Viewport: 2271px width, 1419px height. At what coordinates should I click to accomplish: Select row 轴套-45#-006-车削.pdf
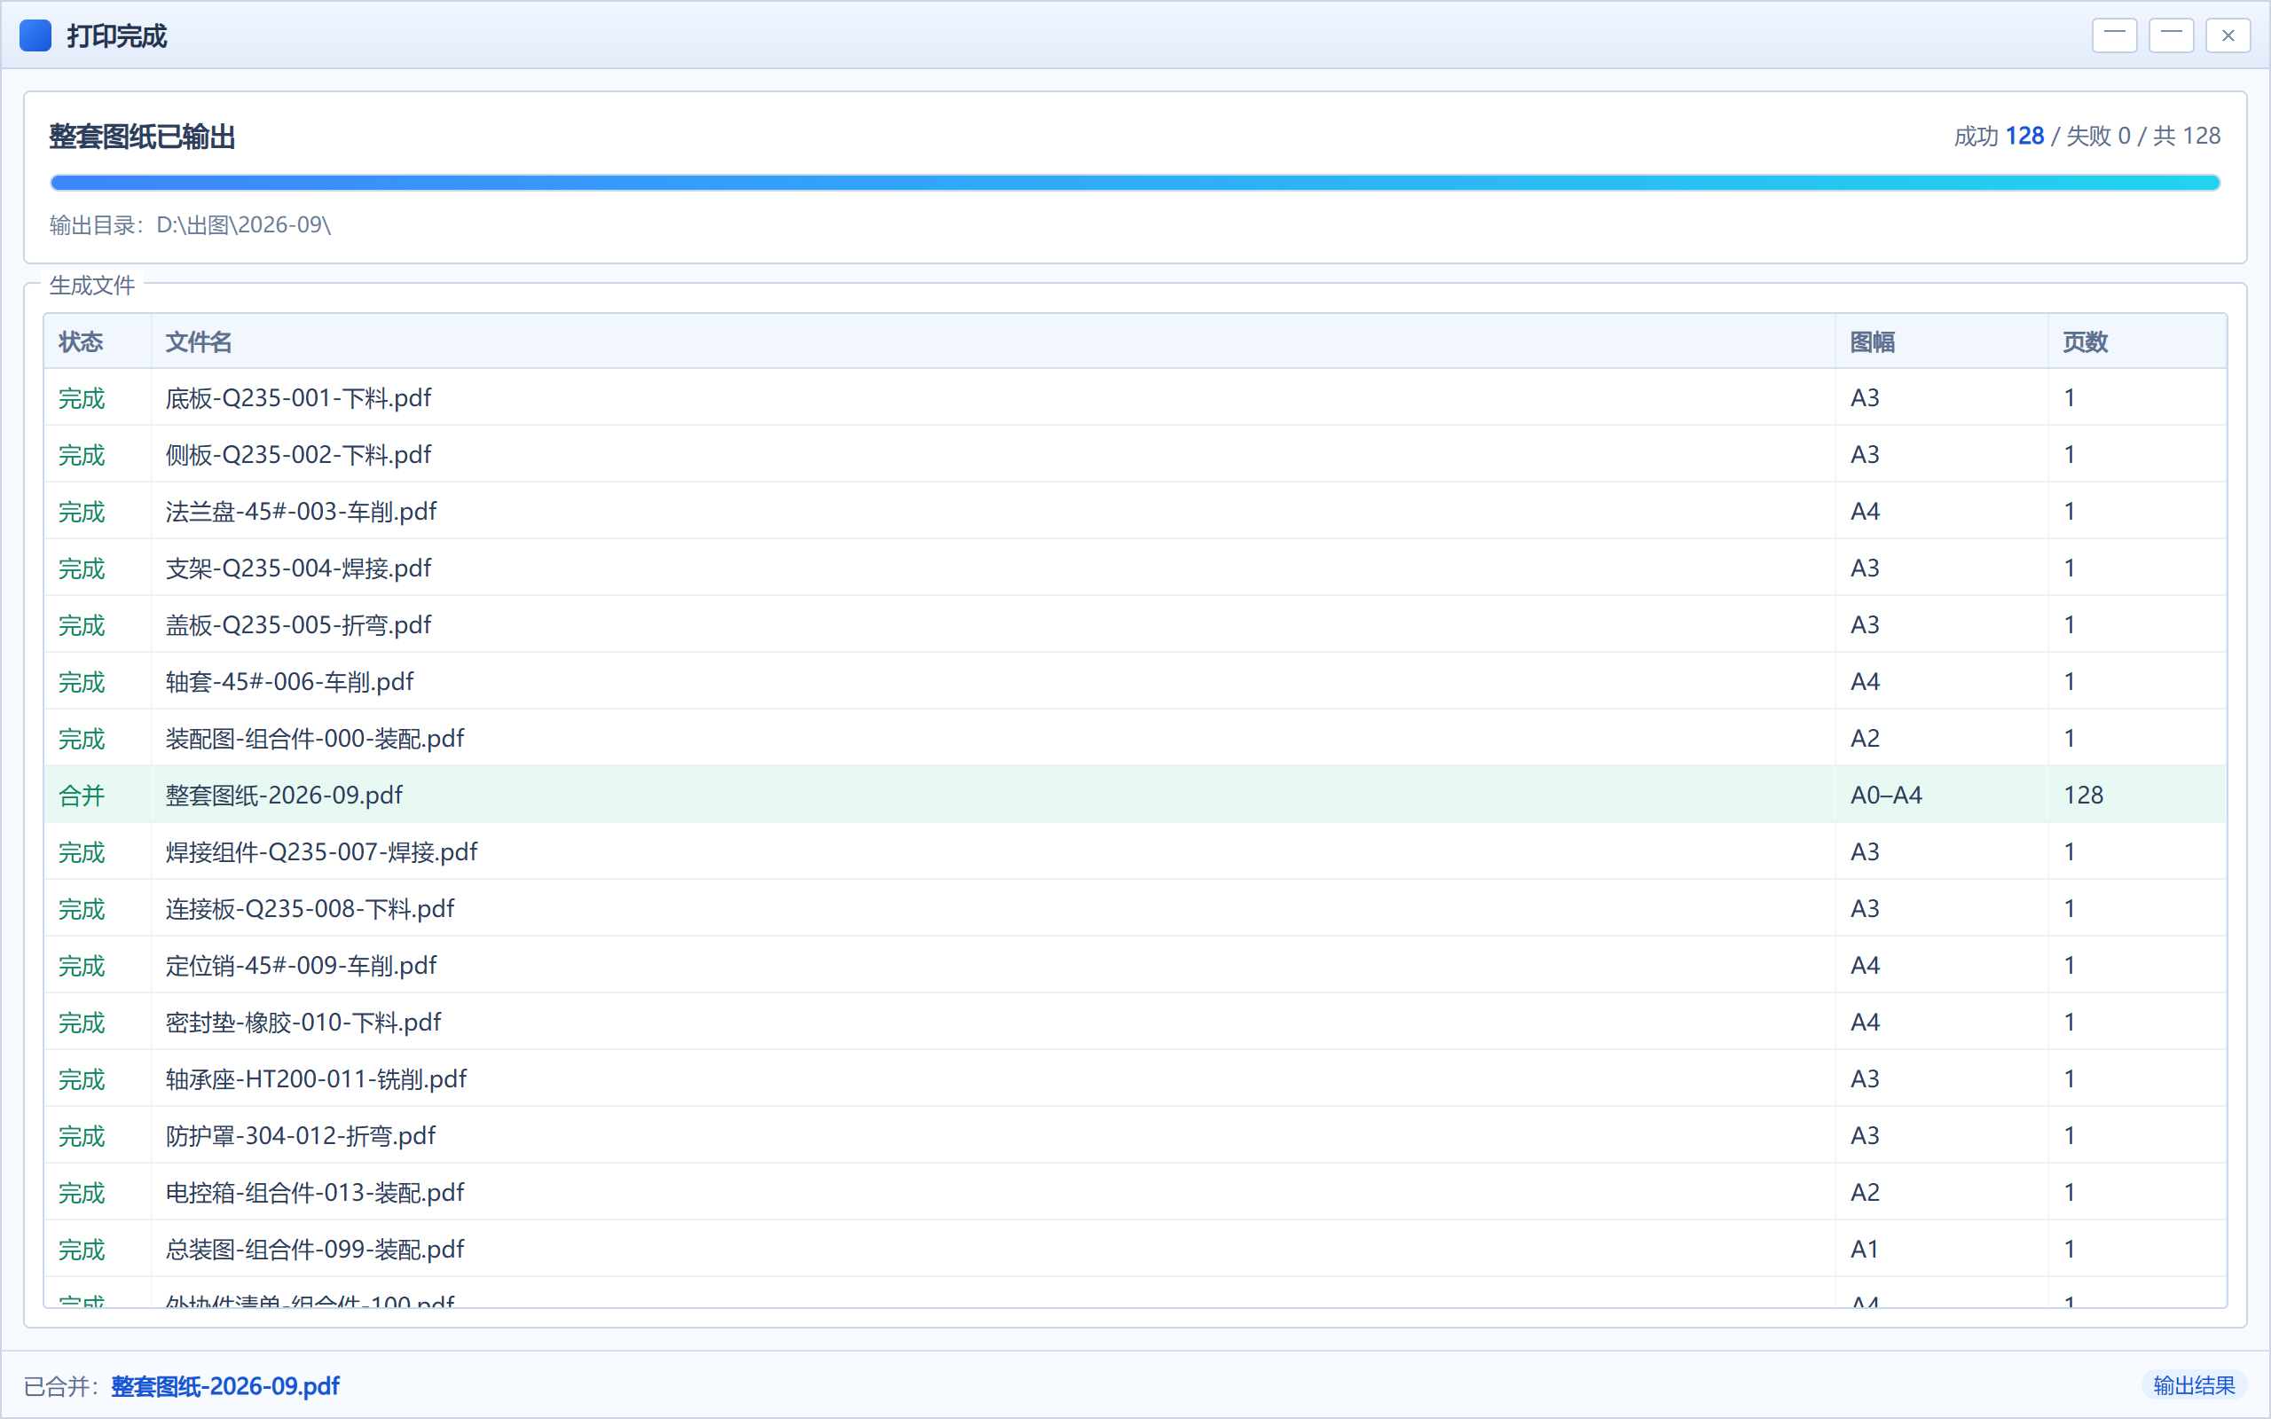coord(1135,681)
